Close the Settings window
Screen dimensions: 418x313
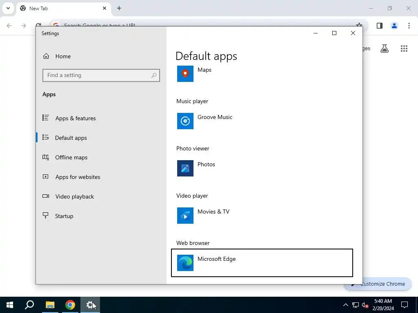tap(353, 33)
